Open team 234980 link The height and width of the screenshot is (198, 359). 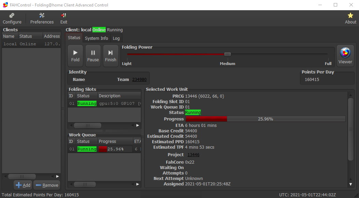click(139, 80)
